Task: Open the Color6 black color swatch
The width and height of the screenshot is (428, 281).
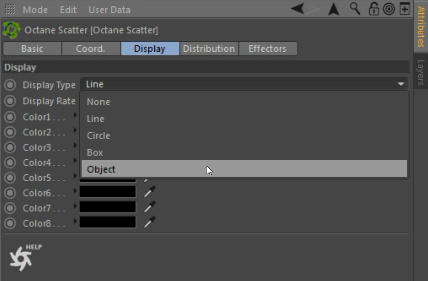Action: pos(108,192)
